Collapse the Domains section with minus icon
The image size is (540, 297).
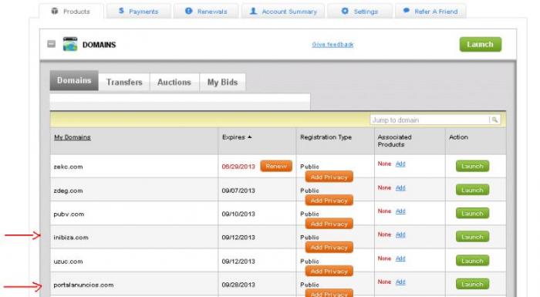pyautogui.click(x=52, y=44)
